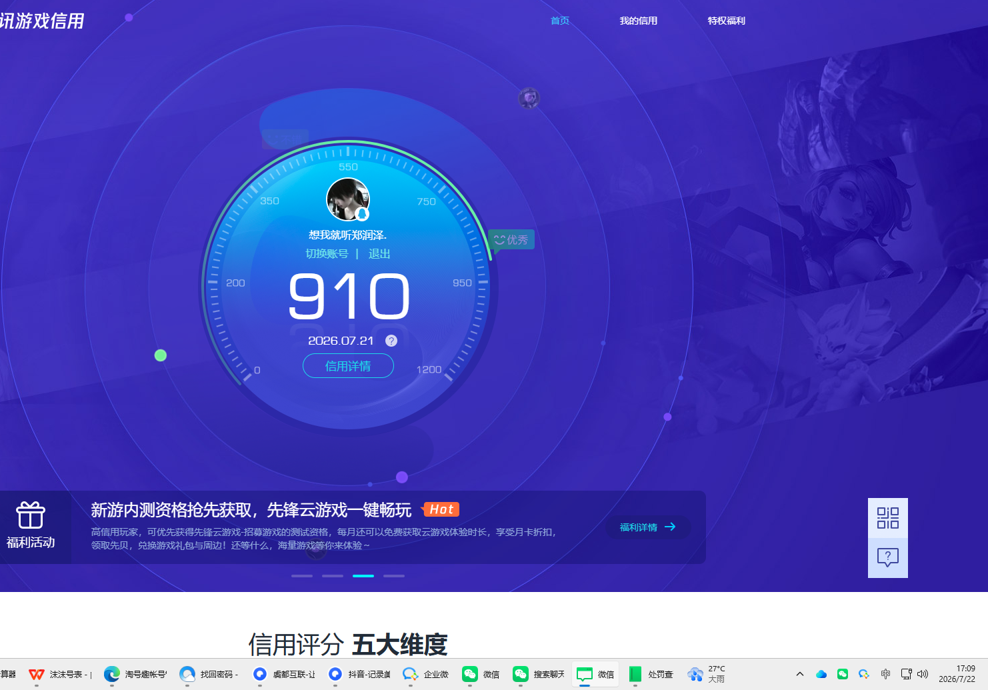The width and height of the screenshot is (988, 690).
Task: Click the gift 福利活动 icon
Action: coord(31,525)
